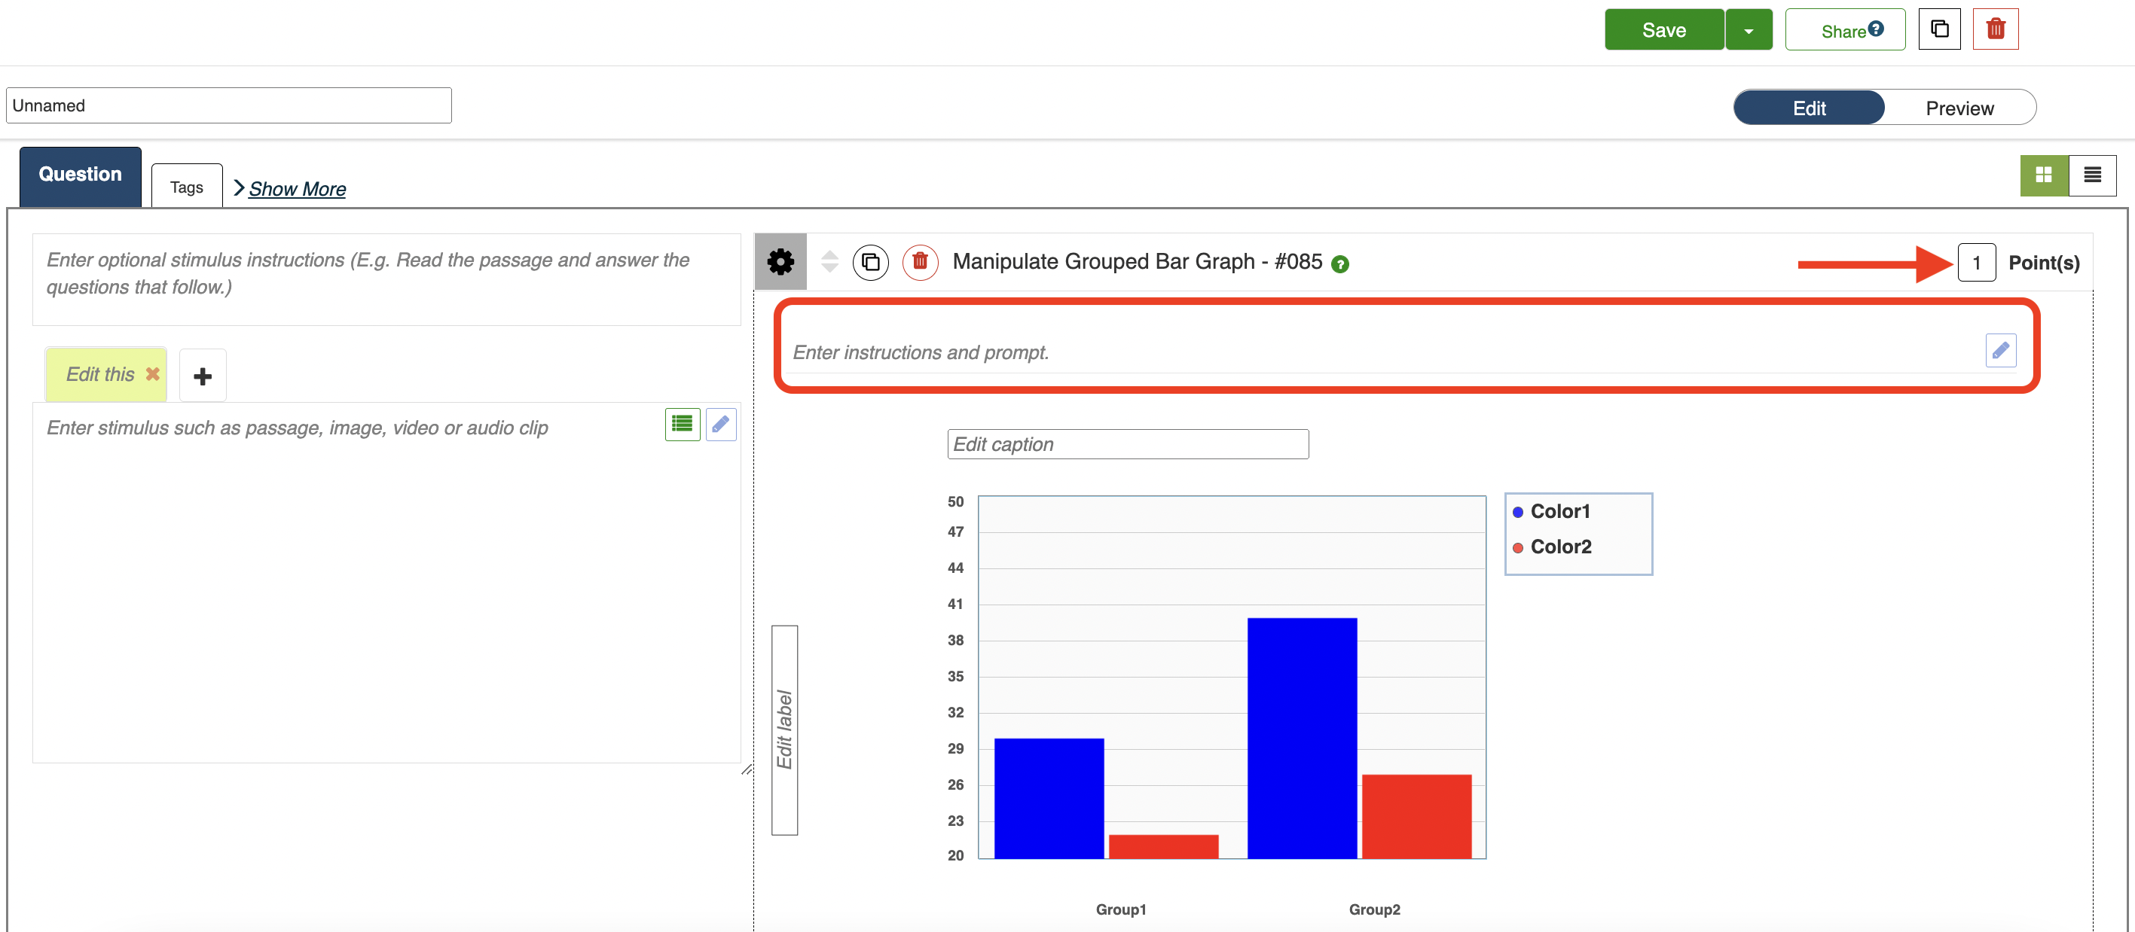Viewport: 2135px width, 932px height.
Task: Switch to list layout view
Action: (2091, 175)
